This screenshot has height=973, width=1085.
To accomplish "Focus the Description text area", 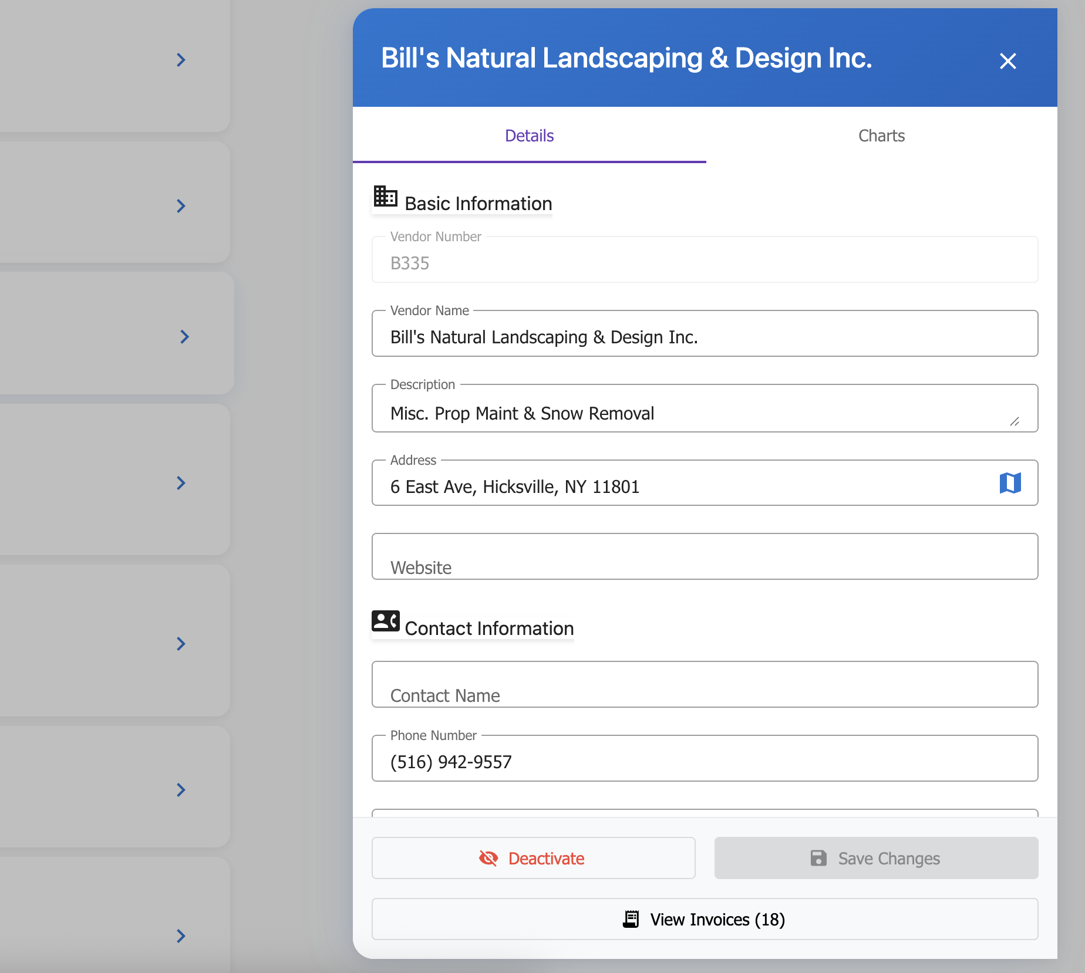I will 699,413.
